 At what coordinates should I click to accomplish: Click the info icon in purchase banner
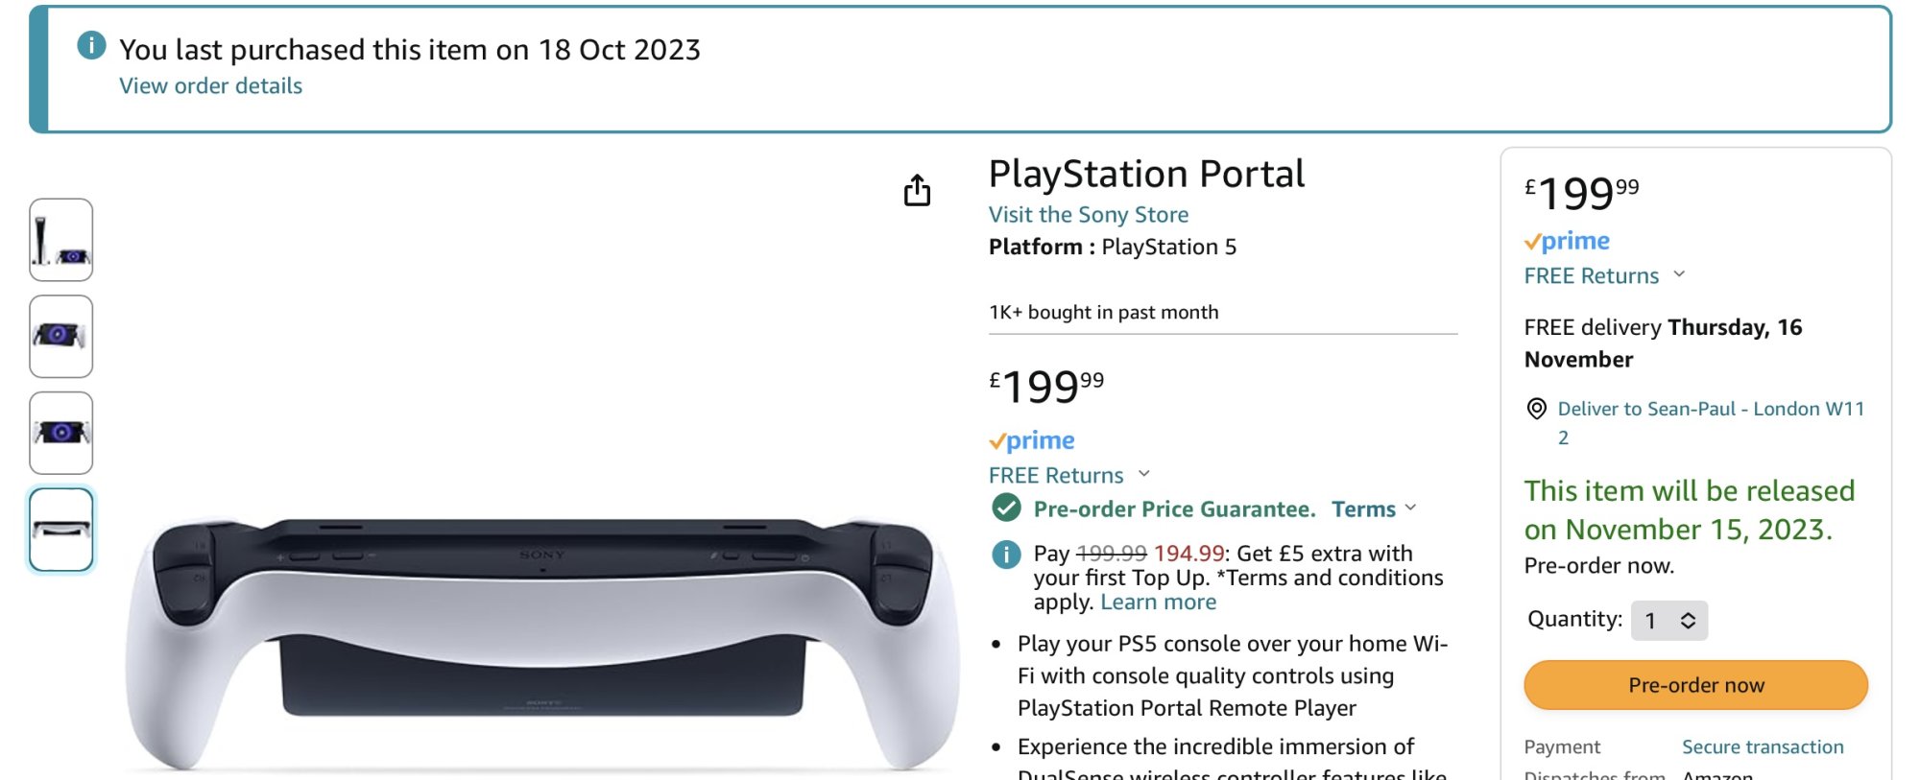coord(91,45)
